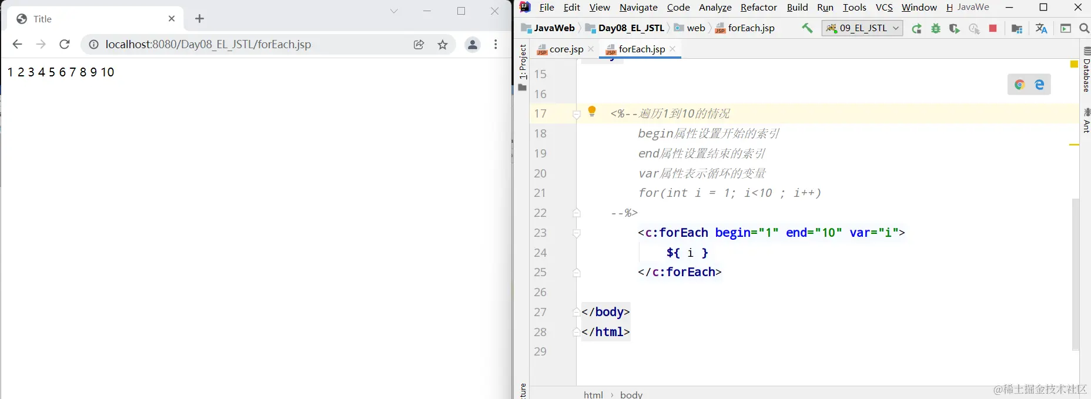Click line number 23 in the gutter
Image resolution: width=1091 pixels, height=399 pixels.
point(540,233)
